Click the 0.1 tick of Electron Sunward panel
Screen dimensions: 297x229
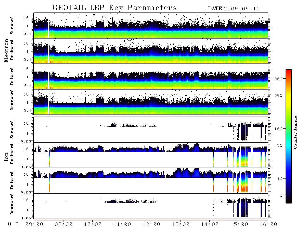(x=27, y=34)
